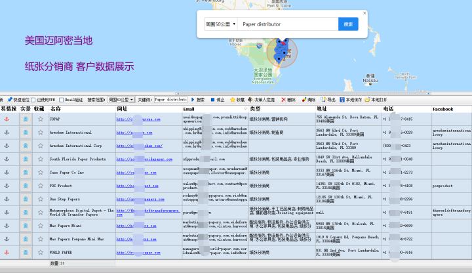Image resolution: width=472 pixels, height=273 pixels.
Task: Focus the Paper distributor search field in the popup
Action: point(288,24)
